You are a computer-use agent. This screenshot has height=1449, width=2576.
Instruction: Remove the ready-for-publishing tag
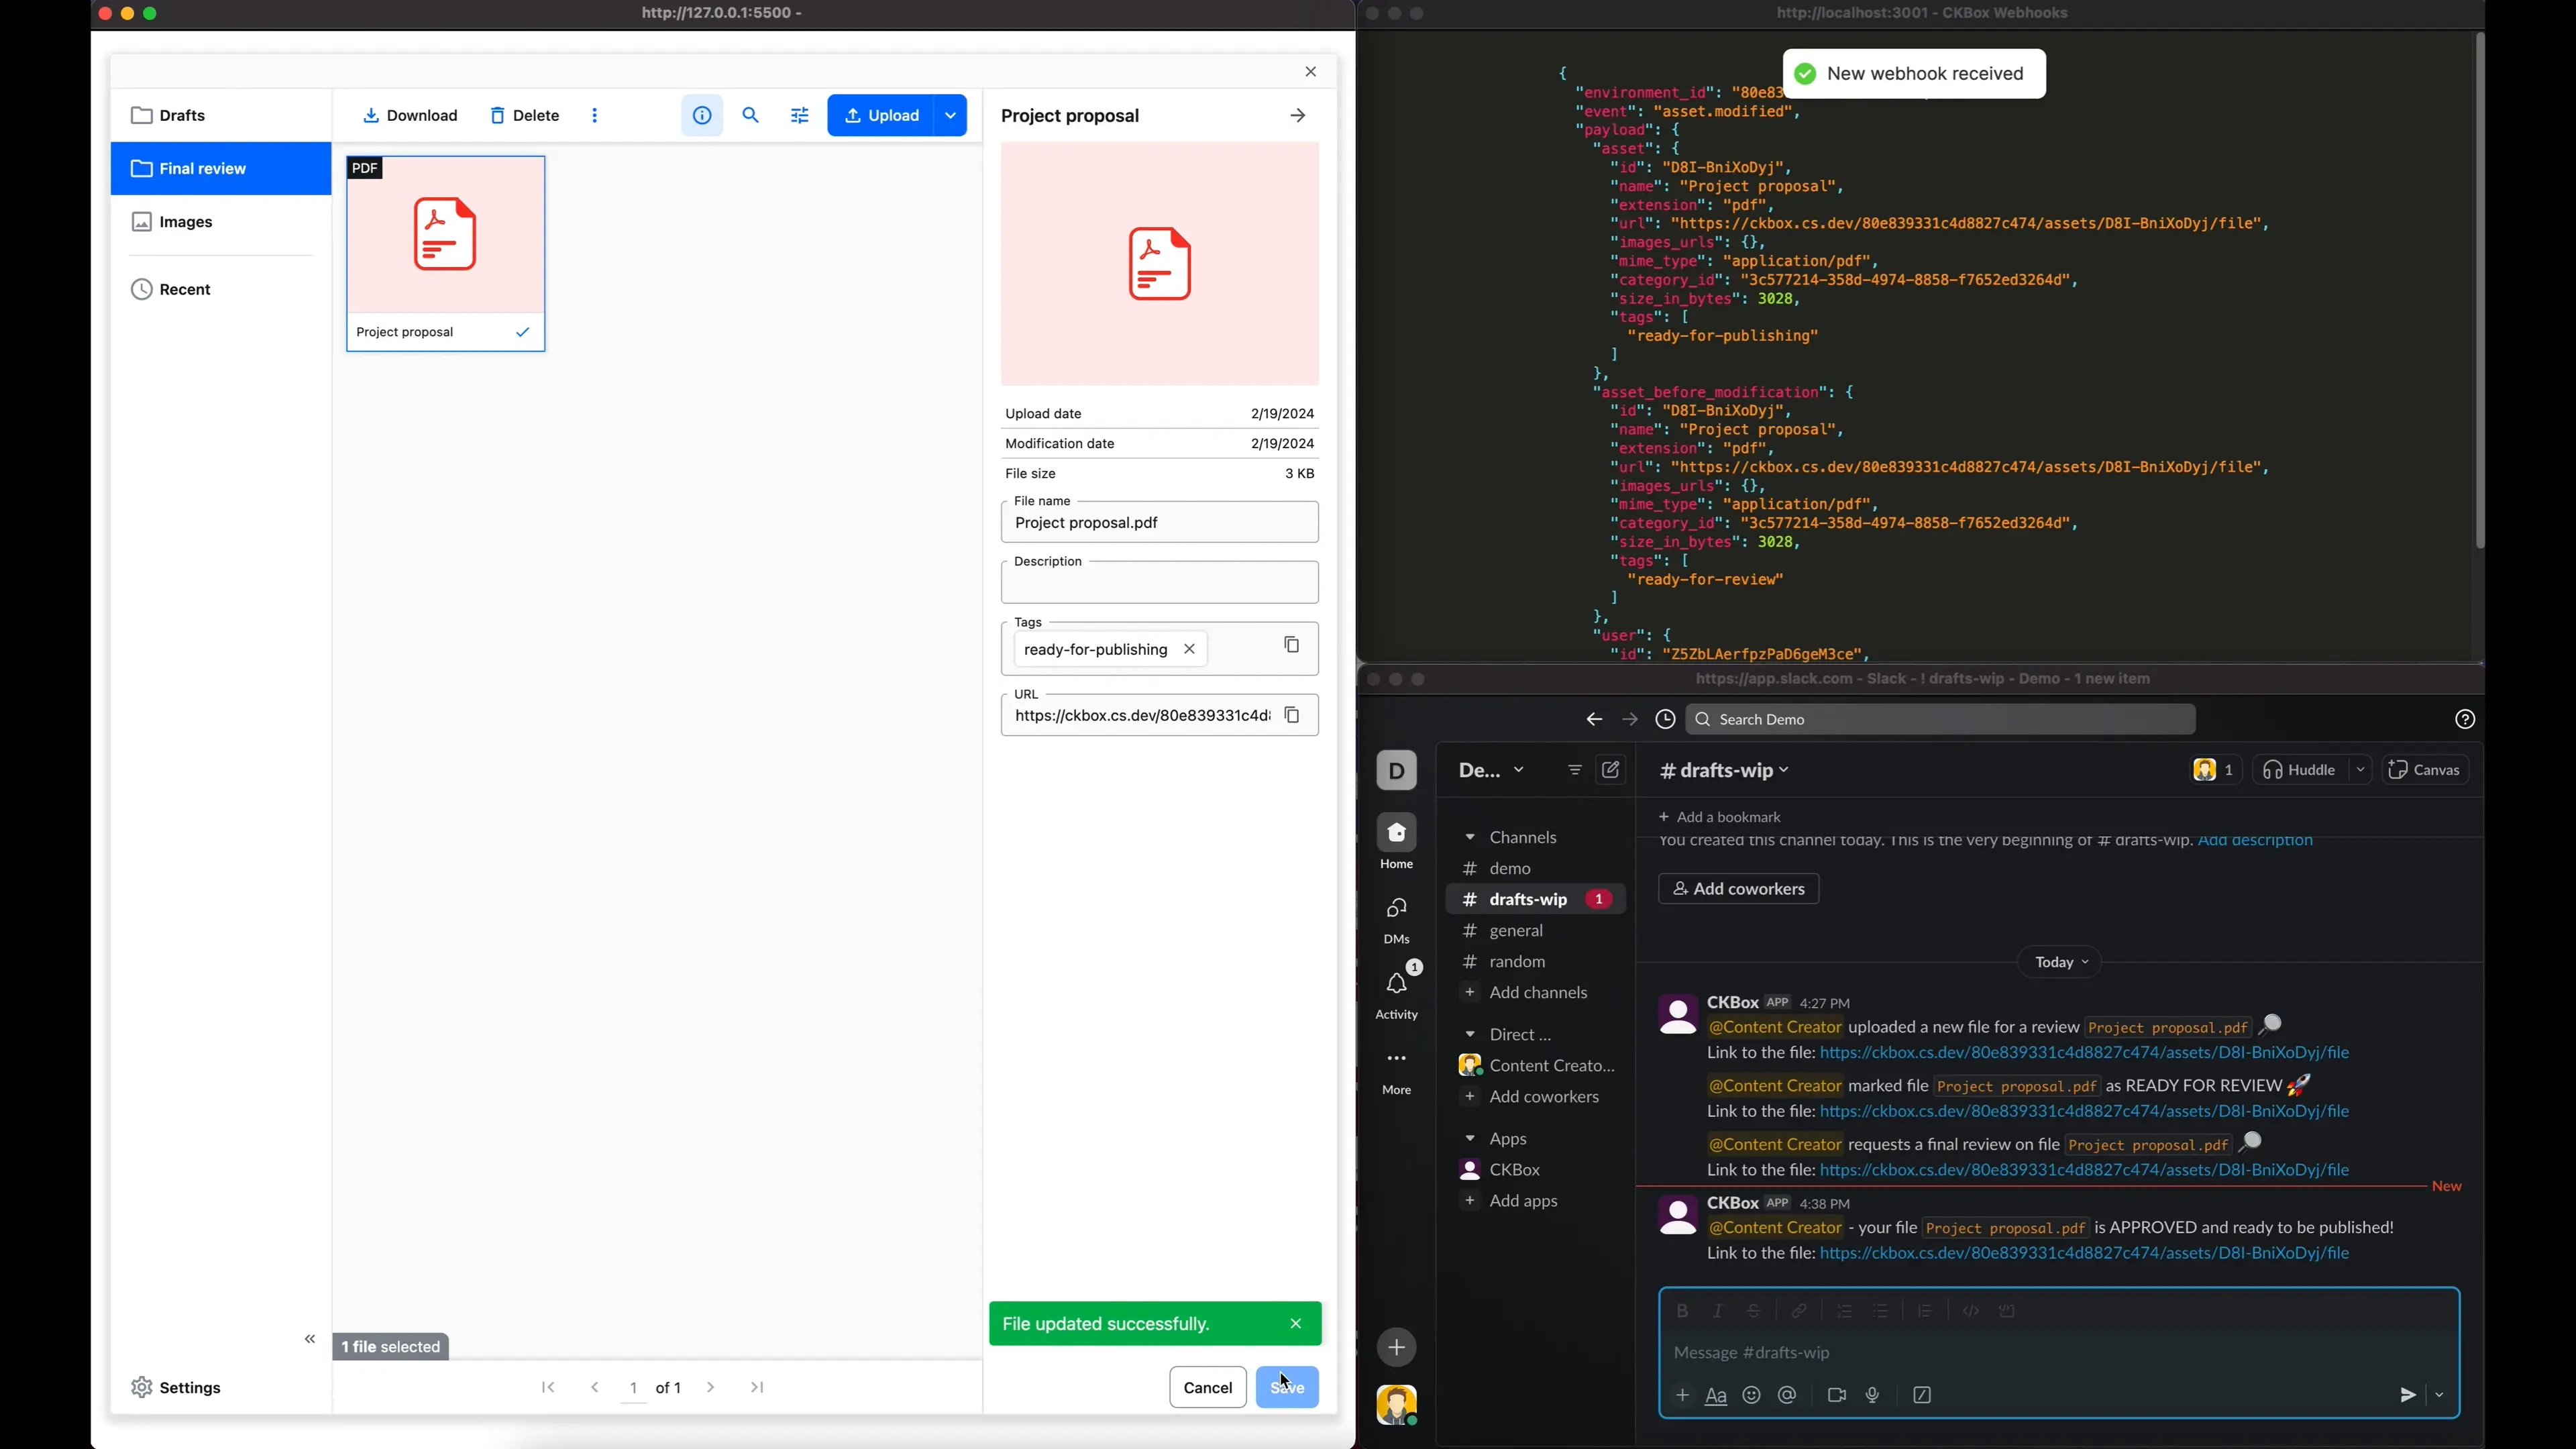pos(1190,650)
